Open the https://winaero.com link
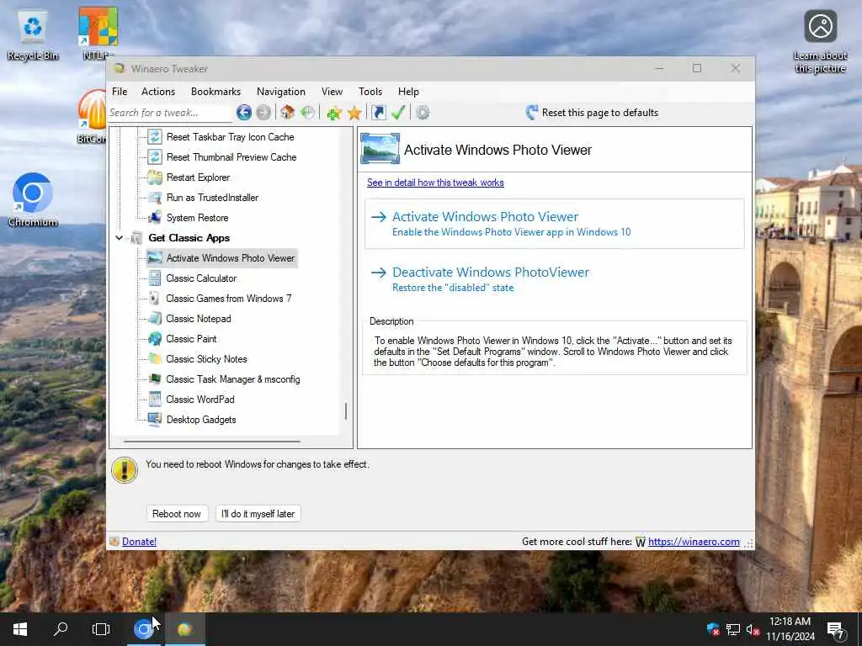This screenshot has height=646, width=862. [694, 542]
